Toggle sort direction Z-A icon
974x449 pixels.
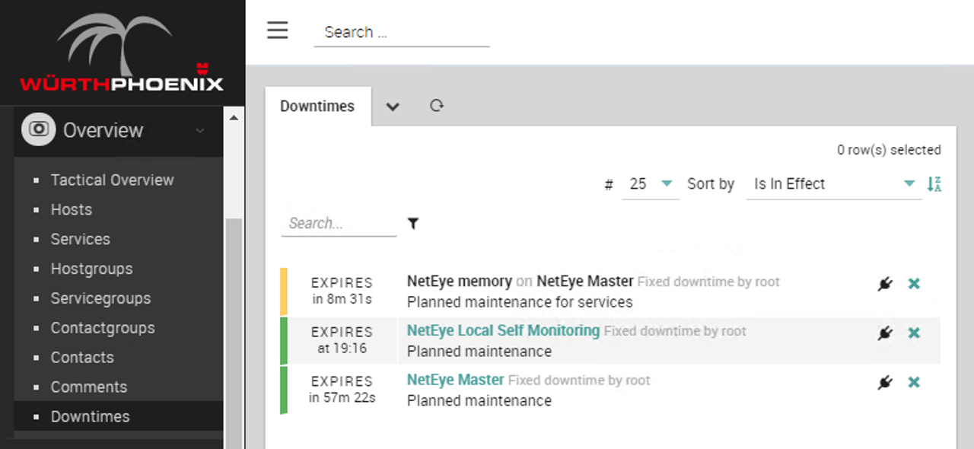coord(934,183)
